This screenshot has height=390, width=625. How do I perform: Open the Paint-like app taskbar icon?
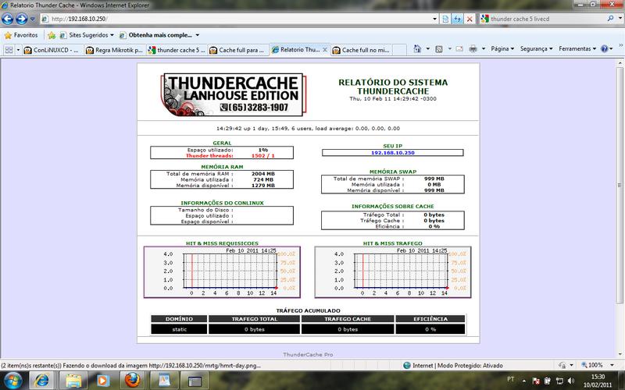point(164,381)
